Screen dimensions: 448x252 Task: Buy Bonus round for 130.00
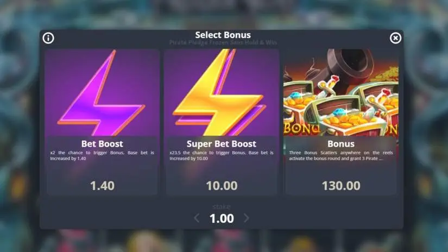click(x=341, y=186)
